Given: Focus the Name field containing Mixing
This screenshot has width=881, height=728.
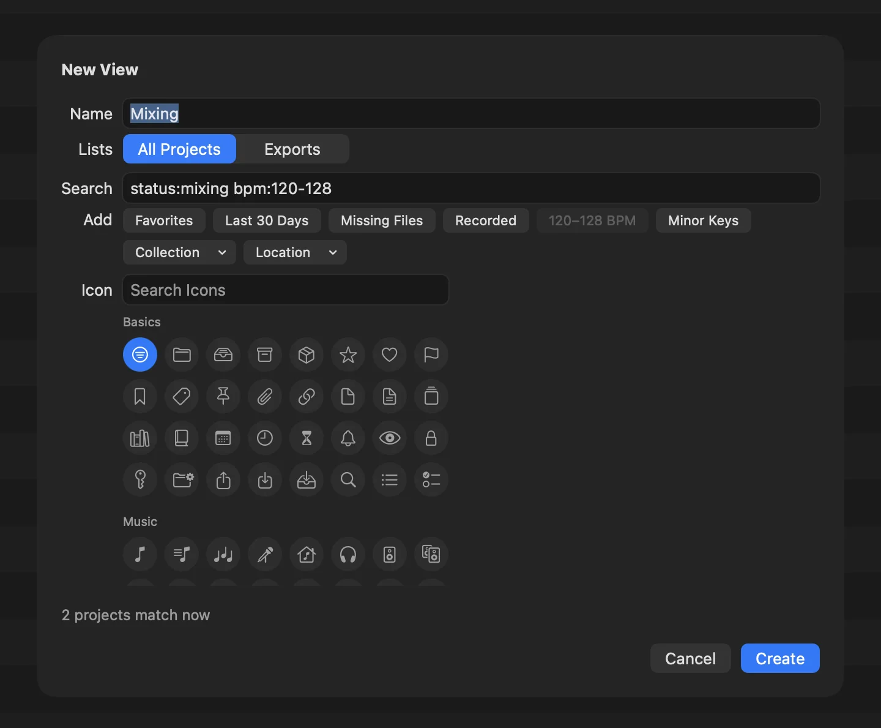Looking at the screenshot, I should click(471, 113).
